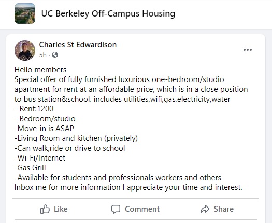Click the '-Gas Grill' line in the post
Screen dimensions: 272x223
coord(30,168)
